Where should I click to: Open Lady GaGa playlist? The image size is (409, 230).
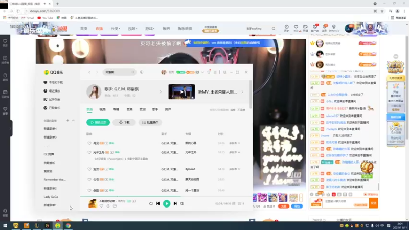[51, 197]
